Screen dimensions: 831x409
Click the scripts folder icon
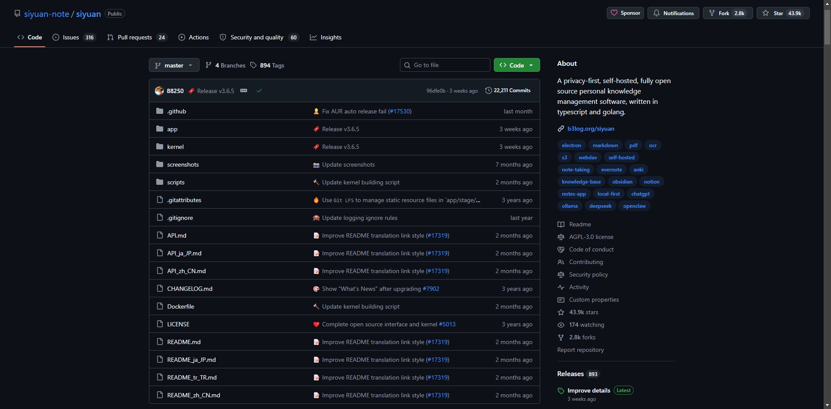tap(160, 182)
